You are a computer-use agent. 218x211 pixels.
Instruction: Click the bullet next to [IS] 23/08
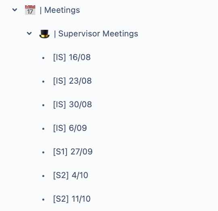point(43,81)
